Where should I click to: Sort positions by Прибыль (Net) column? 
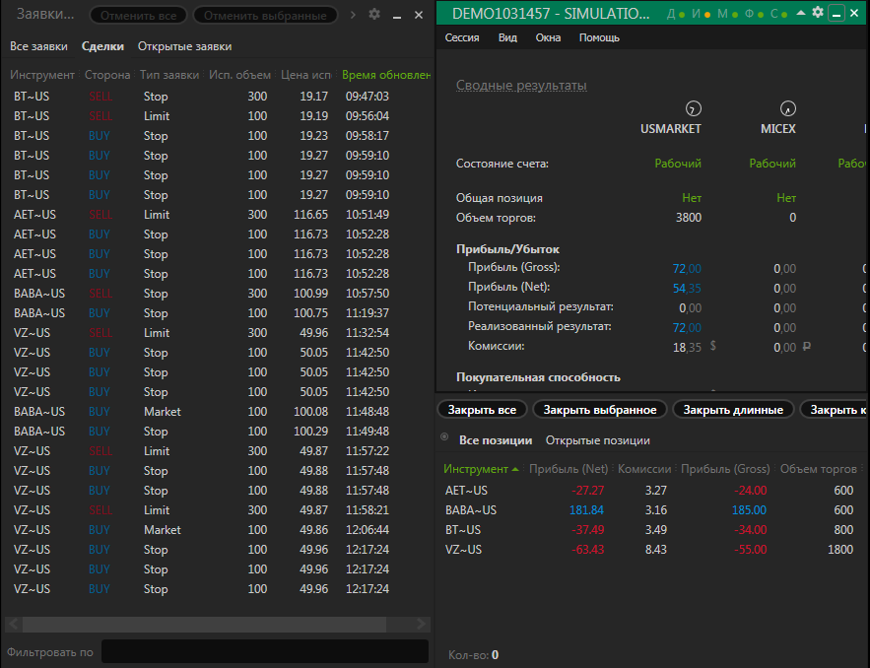pos(569,469)
